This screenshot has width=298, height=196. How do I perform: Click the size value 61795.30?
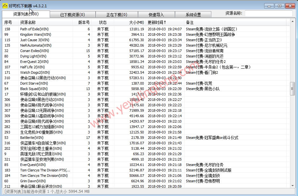coord(136,40)
